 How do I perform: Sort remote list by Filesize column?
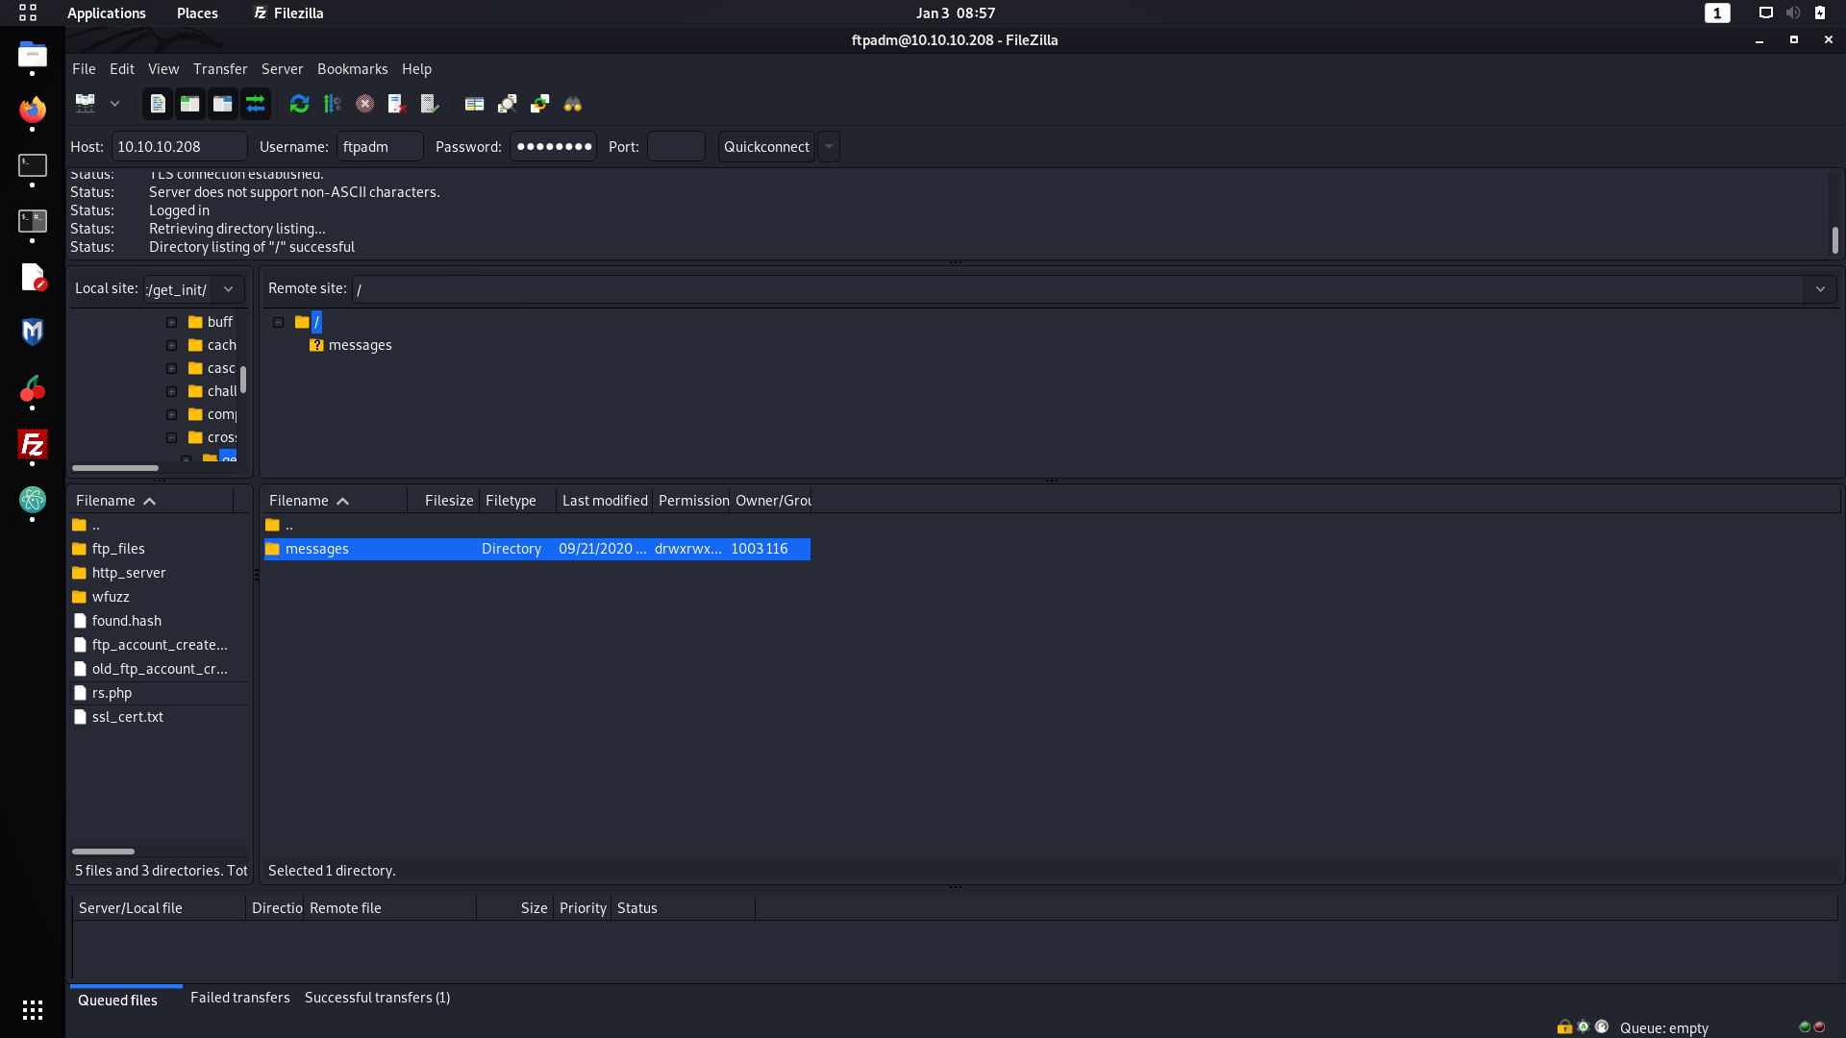click(x=444, y=501)
